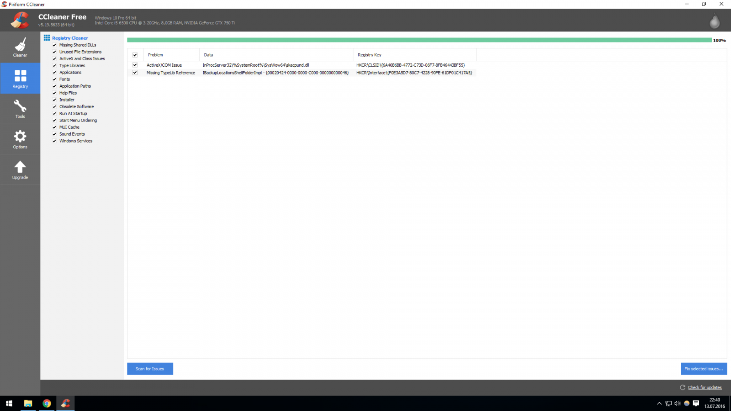The image size is (731, 411).
Task: Click the Upgrade arrow icon
Action: tap(20, 167)
